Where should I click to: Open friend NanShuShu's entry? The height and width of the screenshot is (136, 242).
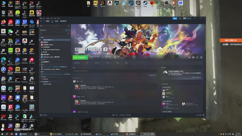[190, 104]
